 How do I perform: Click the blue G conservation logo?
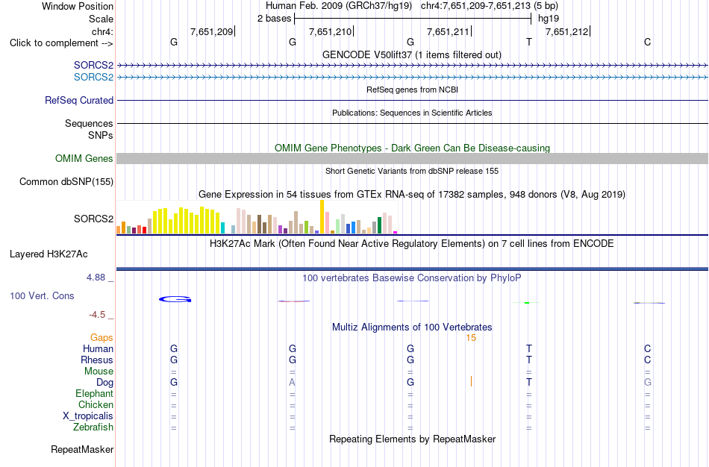175,299
